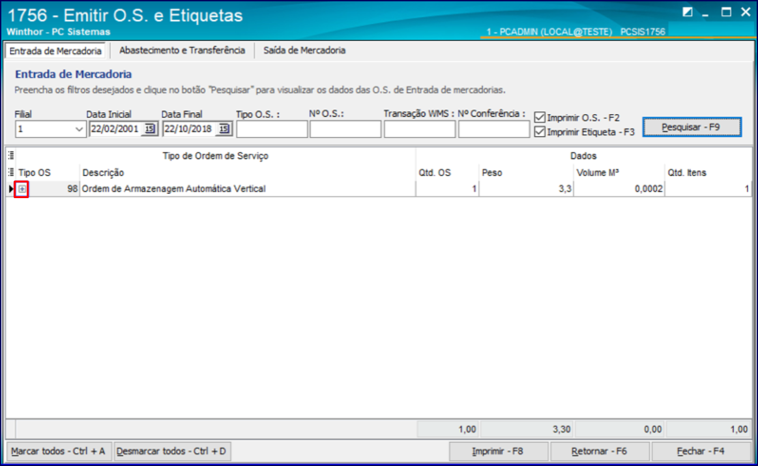Sort by Descrição column header
758x466 pixels.
(x=248, y=173)
